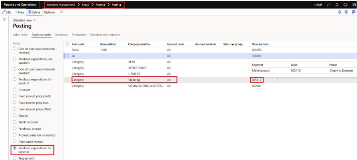Click the action pane search icon
This screenshot has width=357, height=160.
coord(61,12)
